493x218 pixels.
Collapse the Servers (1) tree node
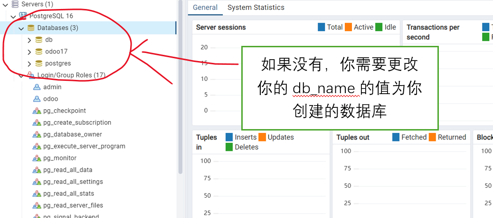[x=5, y=4]
